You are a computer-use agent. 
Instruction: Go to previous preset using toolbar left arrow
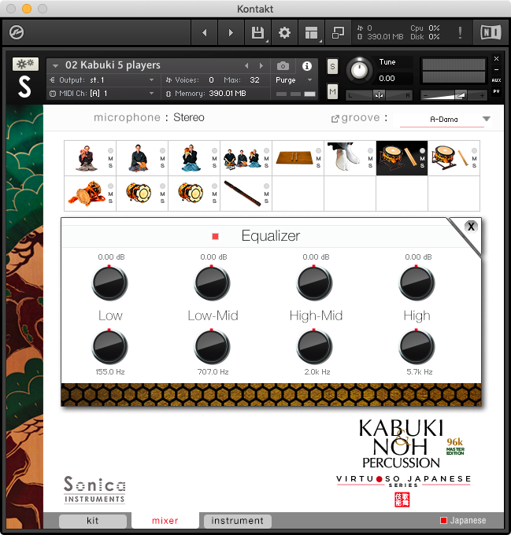(x=204, y=32)
